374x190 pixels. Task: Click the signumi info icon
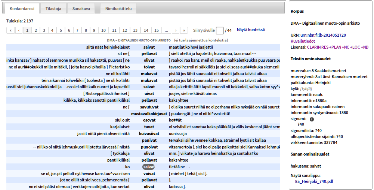coord(312,119)
